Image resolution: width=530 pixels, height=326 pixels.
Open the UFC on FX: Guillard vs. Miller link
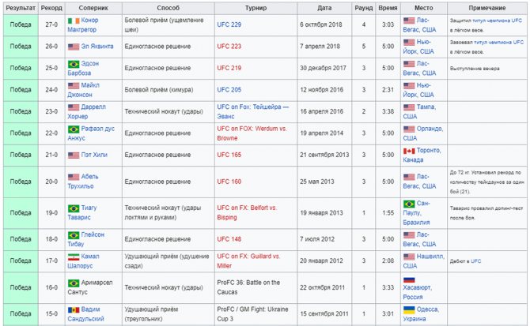click(x=248, y=261)
